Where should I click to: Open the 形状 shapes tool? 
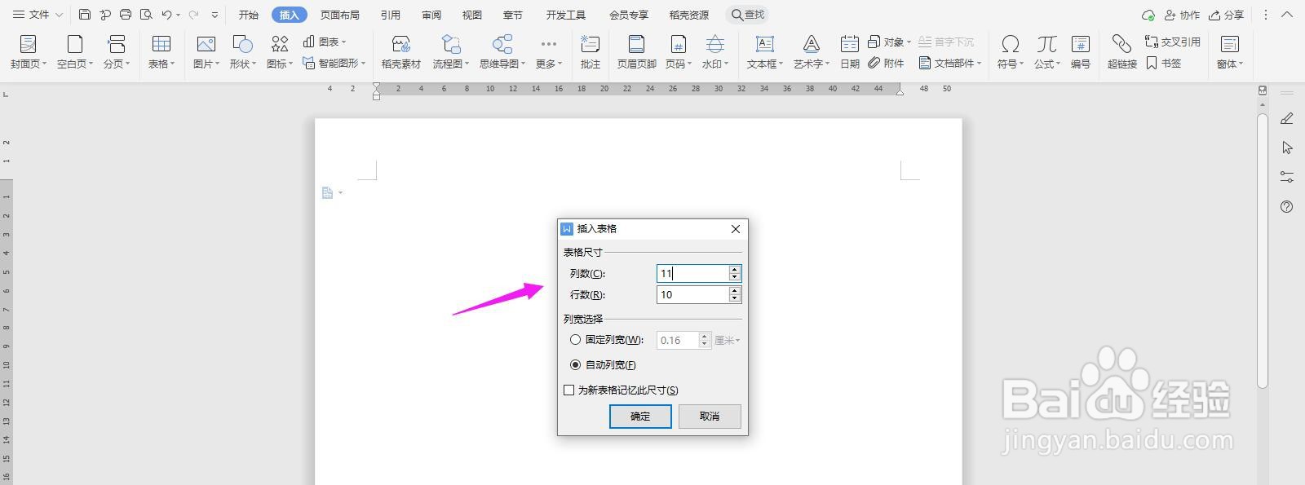(243, 52)
